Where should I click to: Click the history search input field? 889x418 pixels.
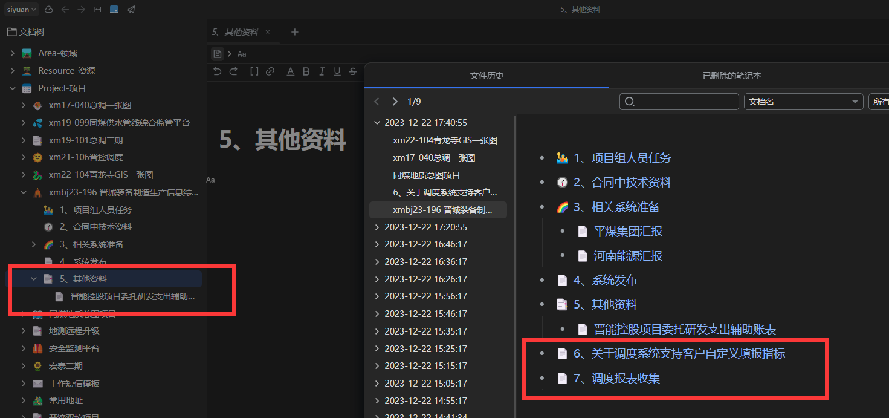[x=680, y=102]
